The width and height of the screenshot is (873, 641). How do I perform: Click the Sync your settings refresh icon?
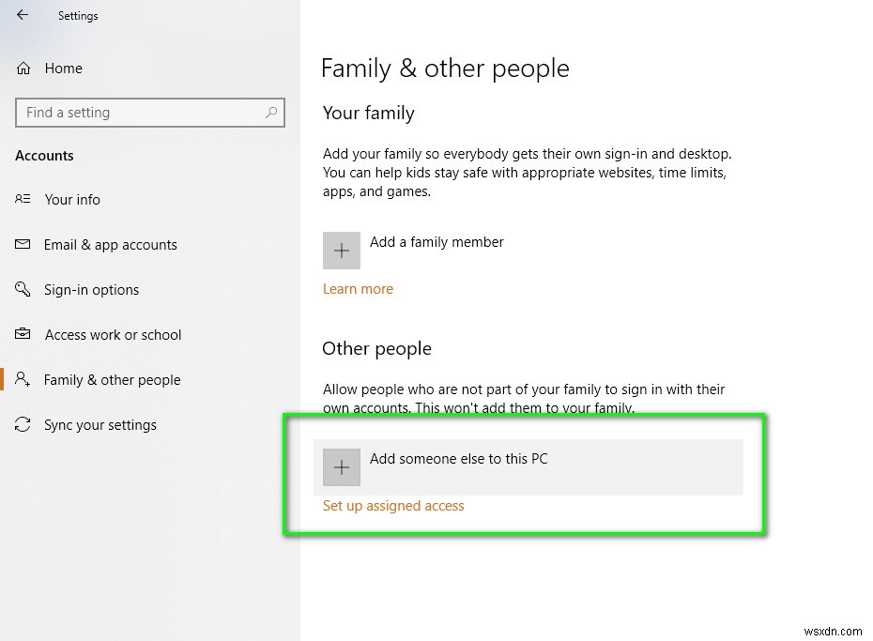[23, 424]
